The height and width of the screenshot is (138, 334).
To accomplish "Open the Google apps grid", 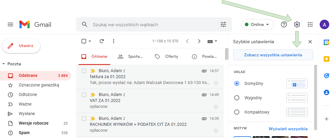I will click(x=310, y=24).
